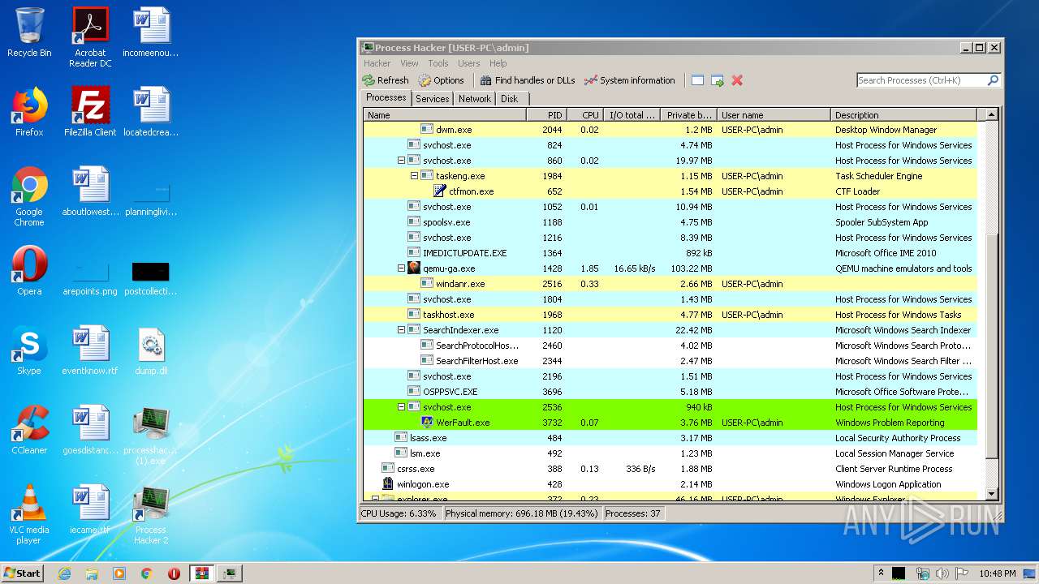Viewport: 1039px width, 584px height.
Task: Click the find window toolbar icon
Action: [x=697, y=80]
